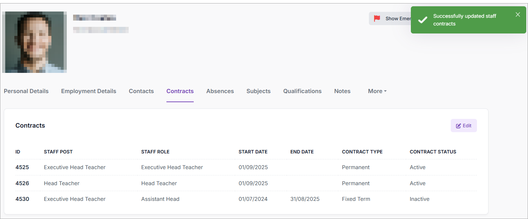The height and width of the screenshot is (219, 528).
Task: Select contract ID 4525 row
Action: point(22,167)
